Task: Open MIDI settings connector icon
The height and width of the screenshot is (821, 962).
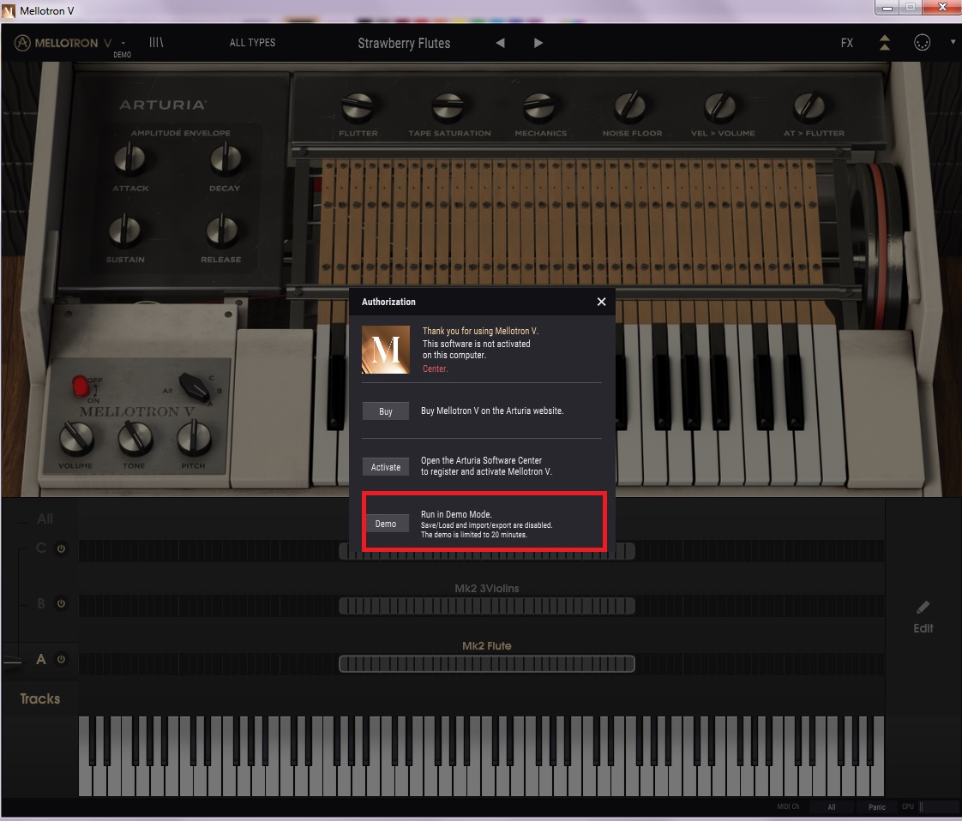Action: click(922, 42)
